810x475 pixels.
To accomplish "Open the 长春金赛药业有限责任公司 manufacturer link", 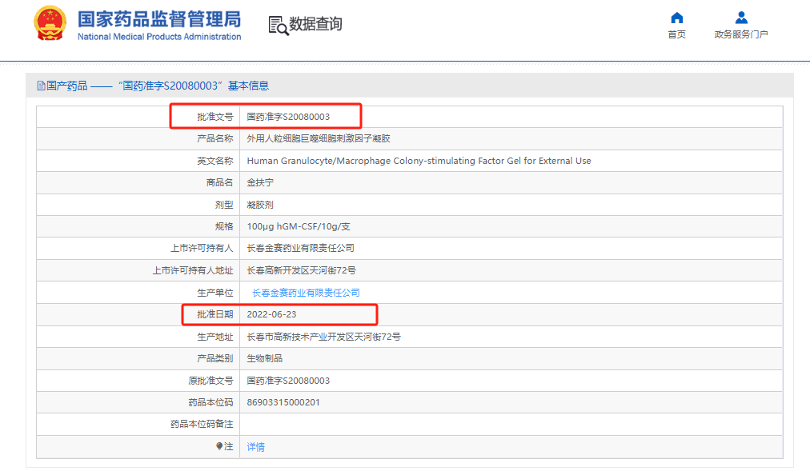I will point(306,293).
